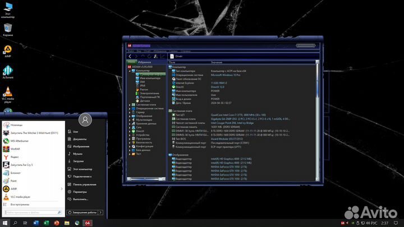Click QuadCore Intel Core i7-3770 value
Viewport: 404px width, 227px height.
point(238,115)
